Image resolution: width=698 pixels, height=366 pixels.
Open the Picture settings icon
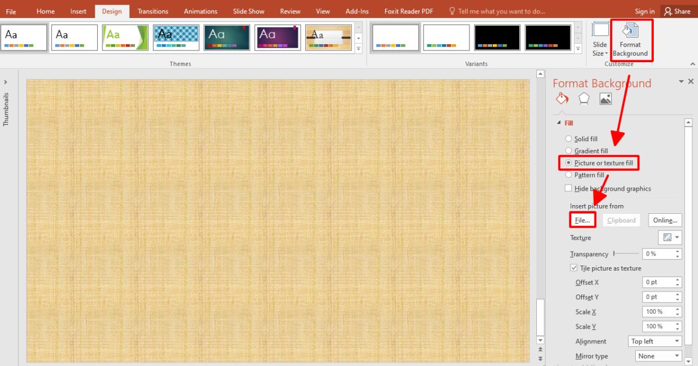tap(606, 98)
